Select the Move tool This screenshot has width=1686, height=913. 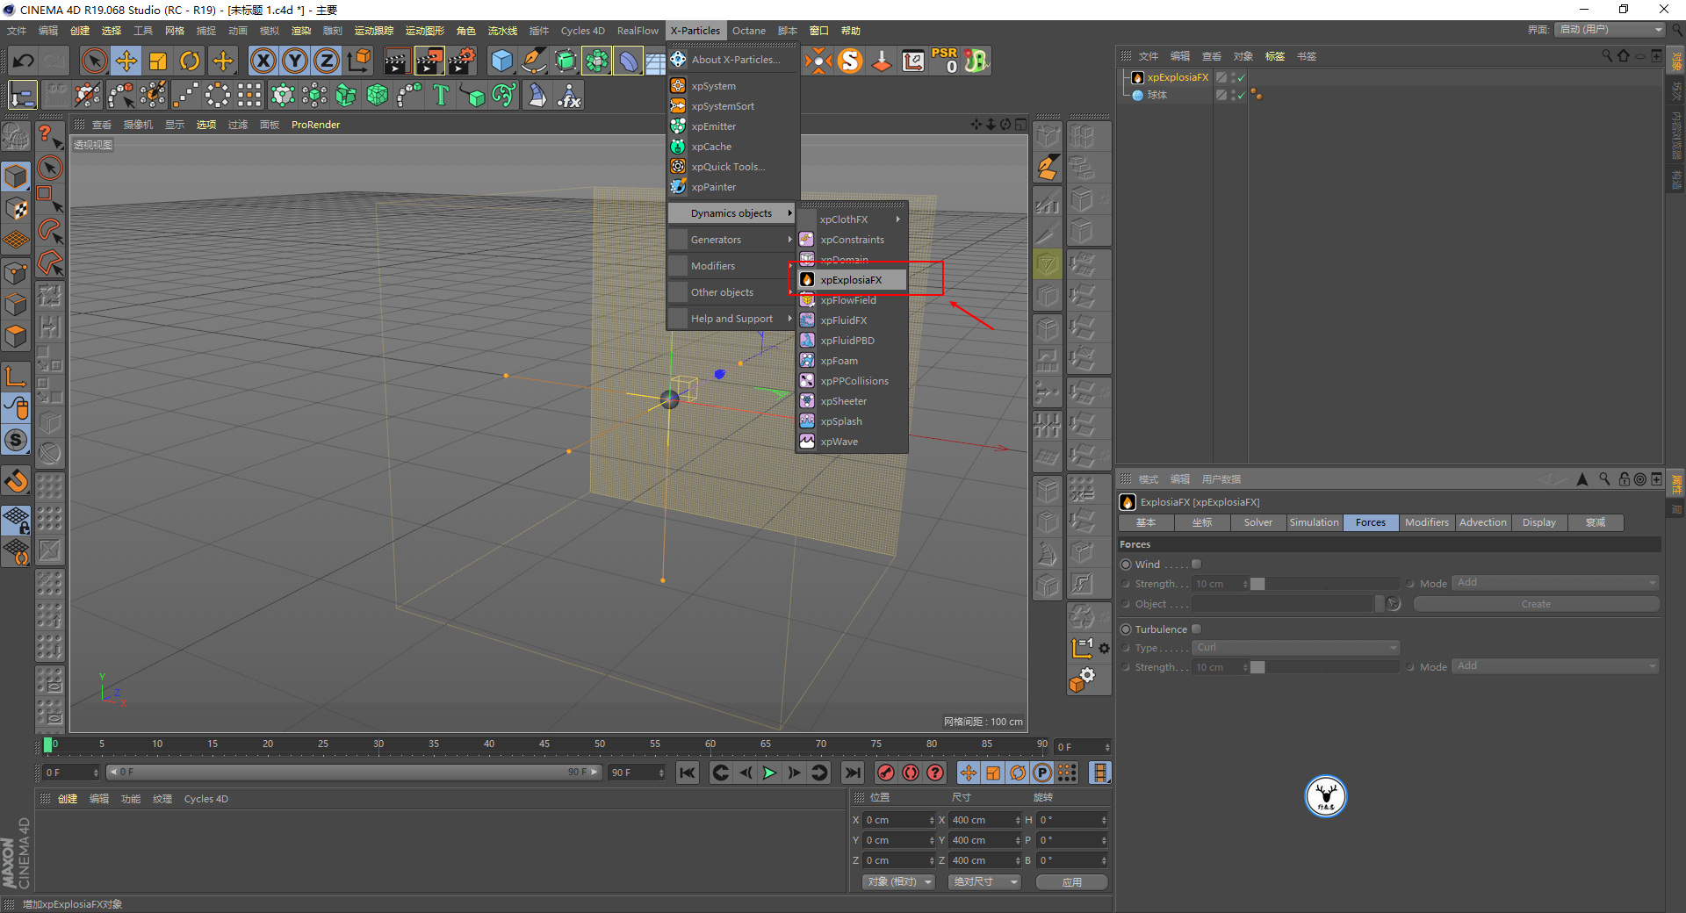126,61
